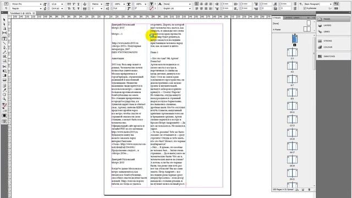352x198 pixels.
Task: Toggle justify paragraph button in top row
Action: (211, 4)
